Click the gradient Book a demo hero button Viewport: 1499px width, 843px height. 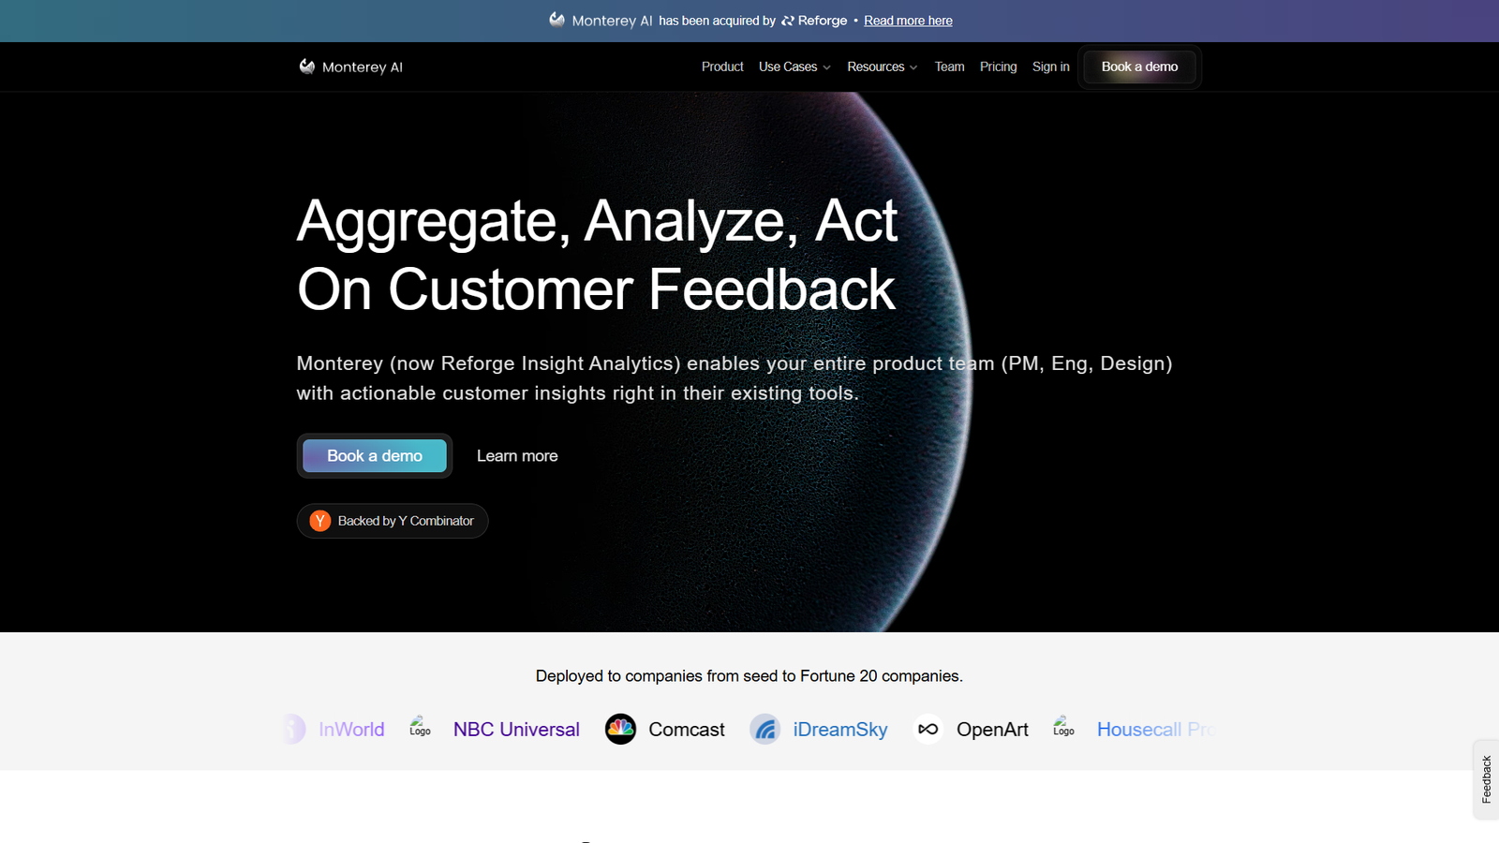pos(375,456)
